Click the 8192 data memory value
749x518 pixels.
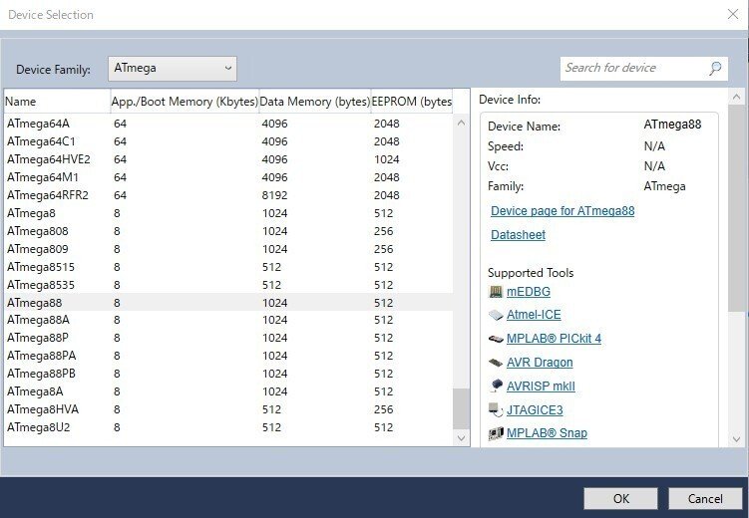click(x=274, y=195)
